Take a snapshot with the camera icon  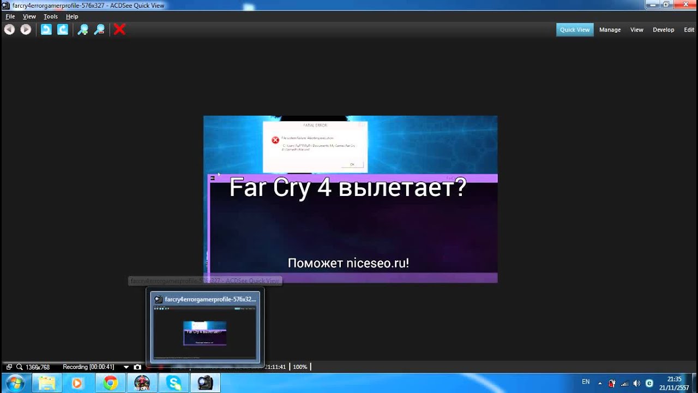137,367
